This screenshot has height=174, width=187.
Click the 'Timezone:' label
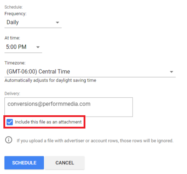pyautogui.click(x=15, y=63)
